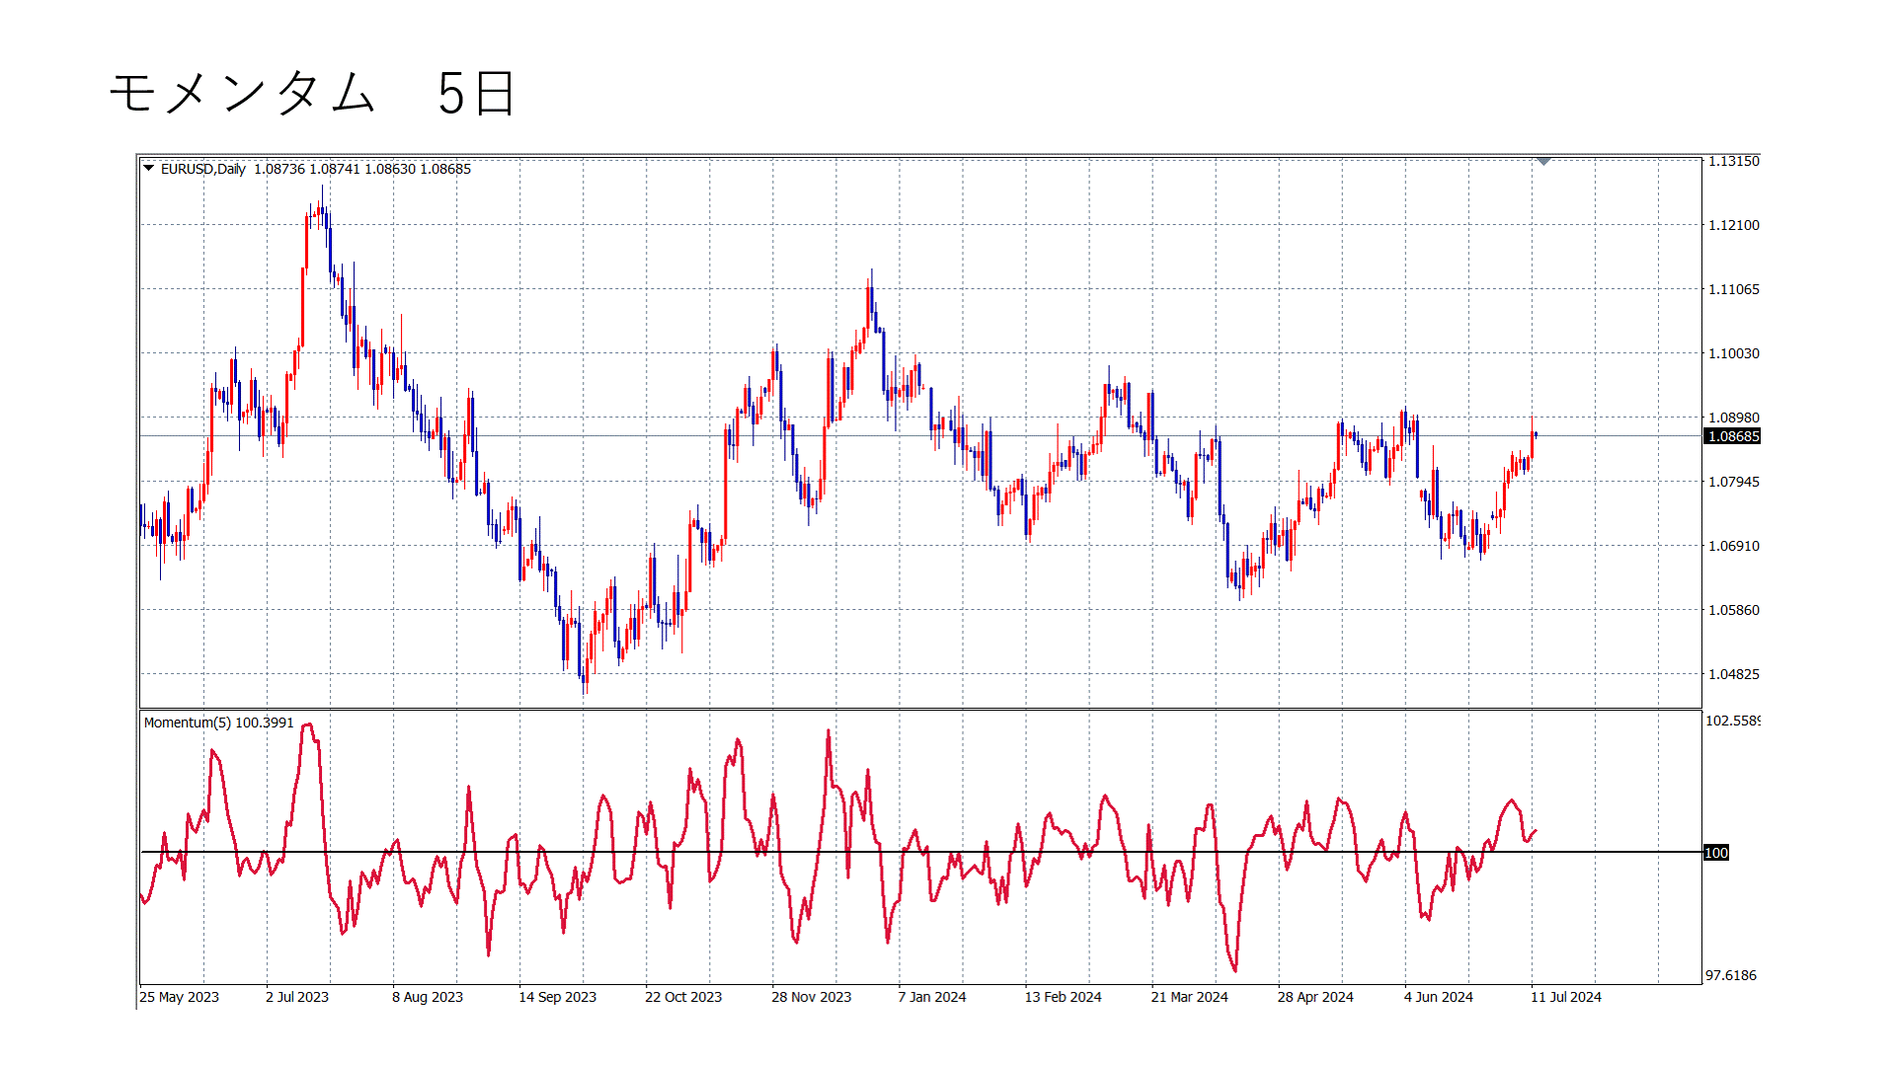Click the triangle beside EURUSD,Daily label

tap(148, 168)
